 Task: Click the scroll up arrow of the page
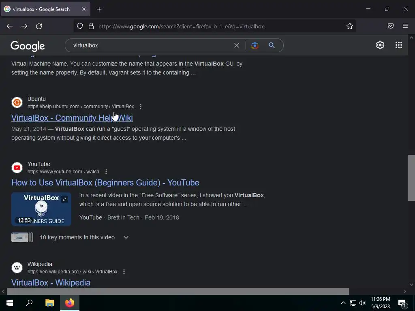click(411, 38)
